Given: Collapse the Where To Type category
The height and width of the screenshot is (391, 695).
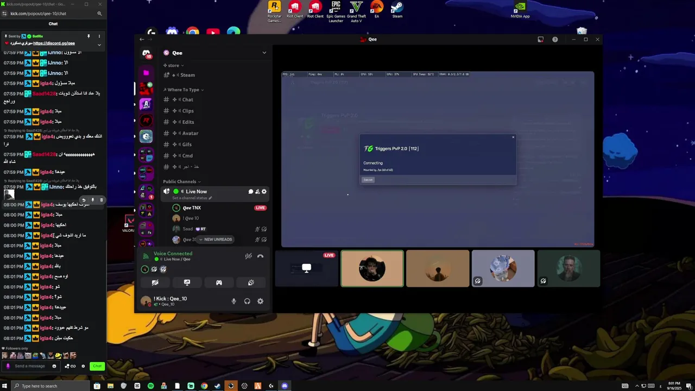Looking at the screenshot, I should click(x=184, y=90).
